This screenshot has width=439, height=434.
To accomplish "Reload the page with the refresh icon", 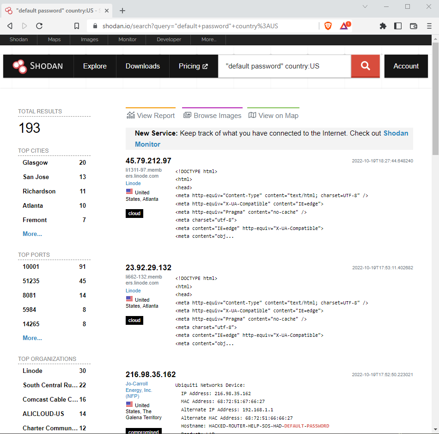I will point(39,26).
